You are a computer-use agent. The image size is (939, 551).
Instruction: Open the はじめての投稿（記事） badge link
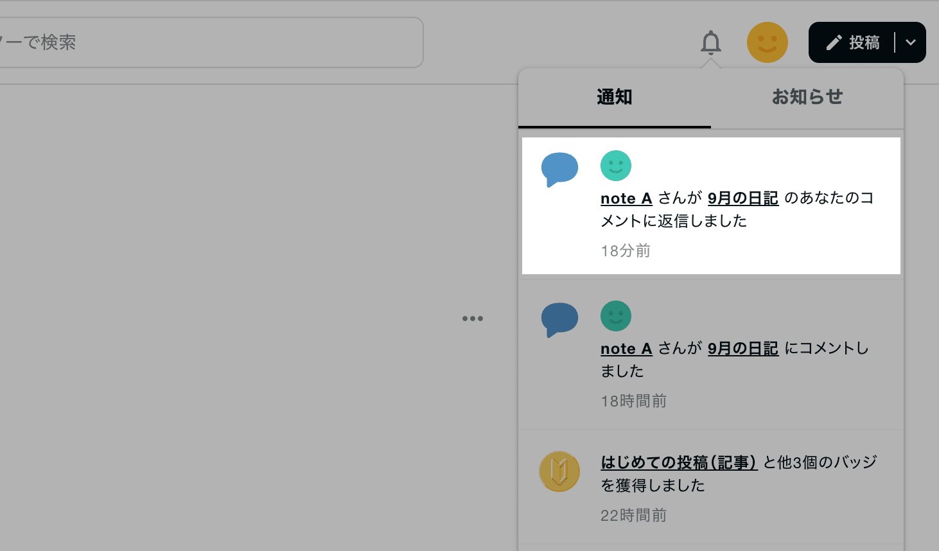coord(679,462)
